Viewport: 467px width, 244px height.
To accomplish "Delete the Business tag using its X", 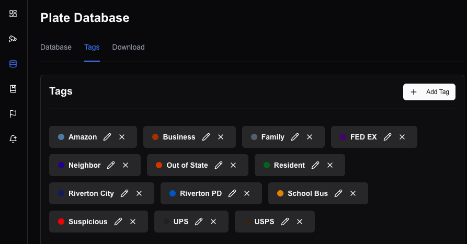I will click(221, 137).
